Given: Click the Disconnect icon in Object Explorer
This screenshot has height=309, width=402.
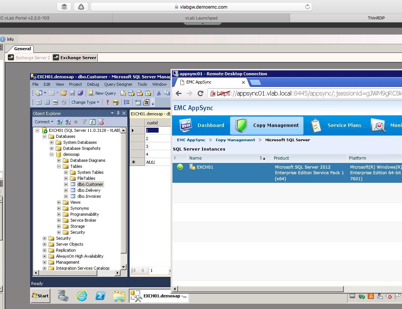Looking at the screenshot, I should pyautogui.click(x=68, y=122).
